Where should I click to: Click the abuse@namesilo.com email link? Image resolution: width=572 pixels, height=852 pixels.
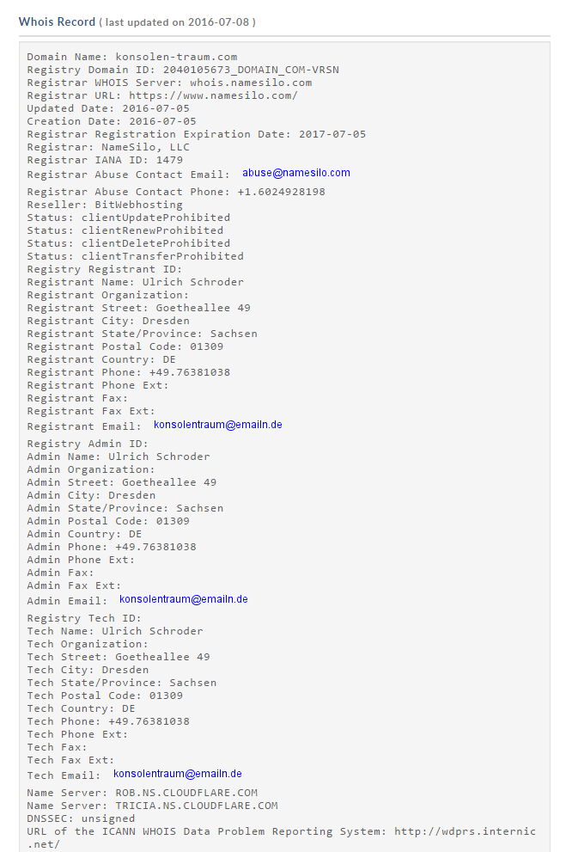click(295, 173)
